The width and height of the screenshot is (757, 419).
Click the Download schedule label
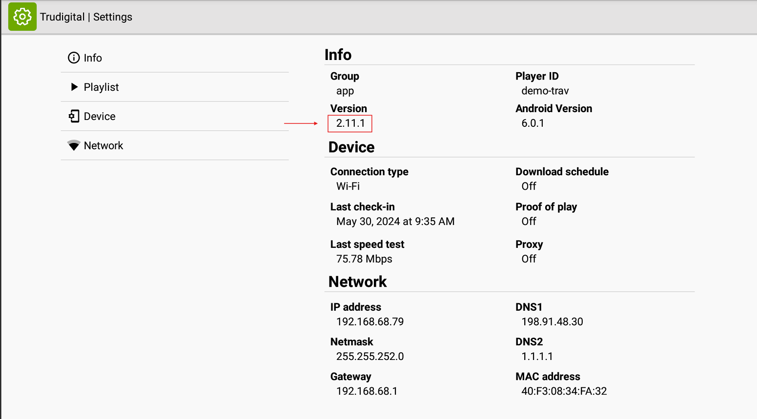point(562,172)
